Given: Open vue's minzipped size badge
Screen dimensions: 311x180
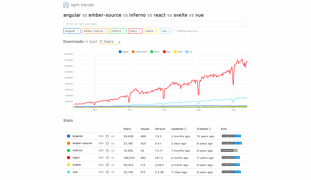Looking at the screenshot, I should 231,172.
